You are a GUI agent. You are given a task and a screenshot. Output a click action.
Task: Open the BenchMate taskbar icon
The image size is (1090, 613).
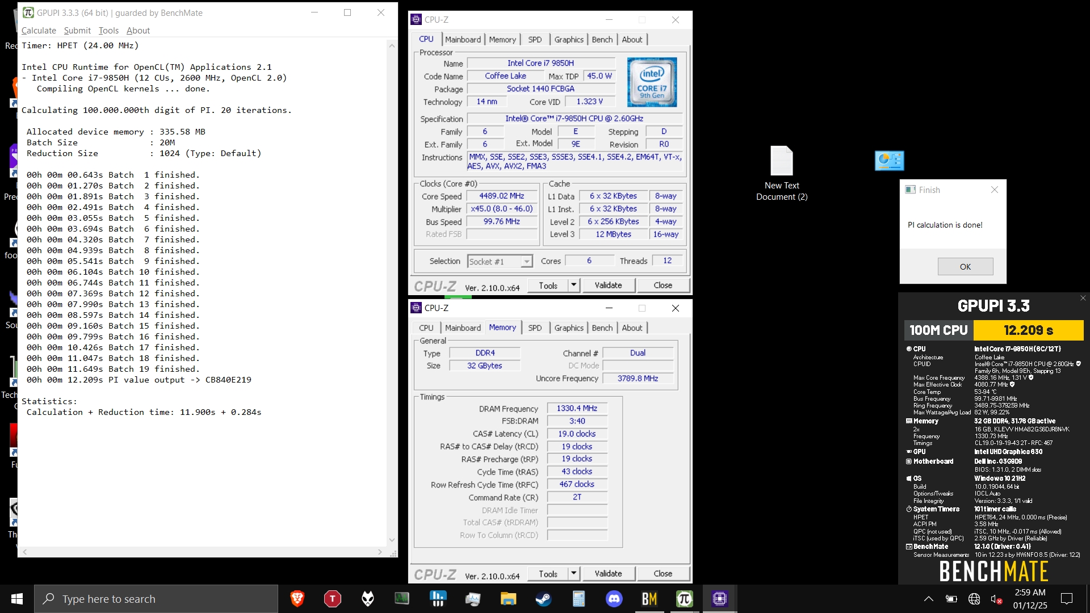click(x=649, y=599)
